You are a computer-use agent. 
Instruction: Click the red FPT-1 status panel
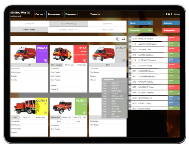point(80,54)
